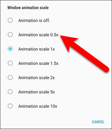Enable the Animation scale 2x radio button
The width and height of the screenshot is (112, 129).
[10, 77]
